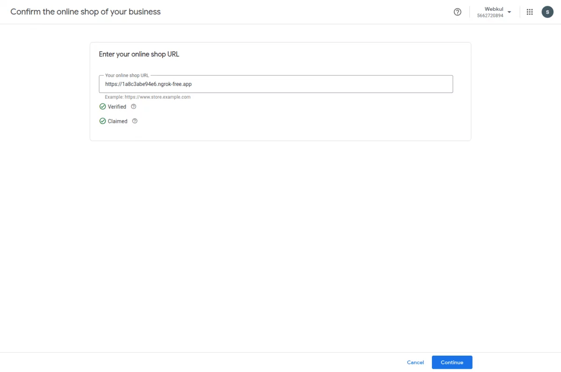This screenshot has width=561, height=372.
Task: Click the Enter your online shop URL heading
Action: 139,54
